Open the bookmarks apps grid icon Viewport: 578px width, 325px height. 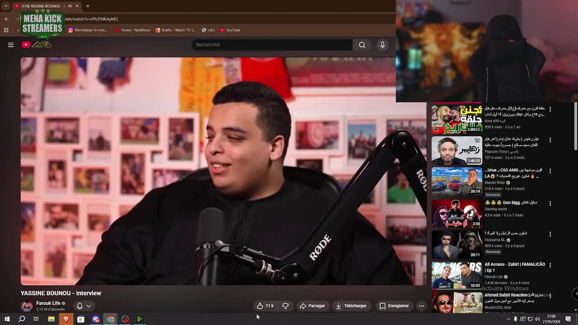[x=6, y=30]
